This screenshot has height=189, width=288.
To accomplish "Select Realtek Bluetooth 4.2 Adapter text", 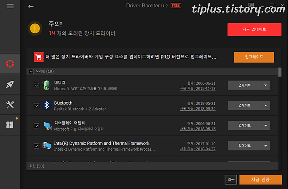I will coord(80,109).
